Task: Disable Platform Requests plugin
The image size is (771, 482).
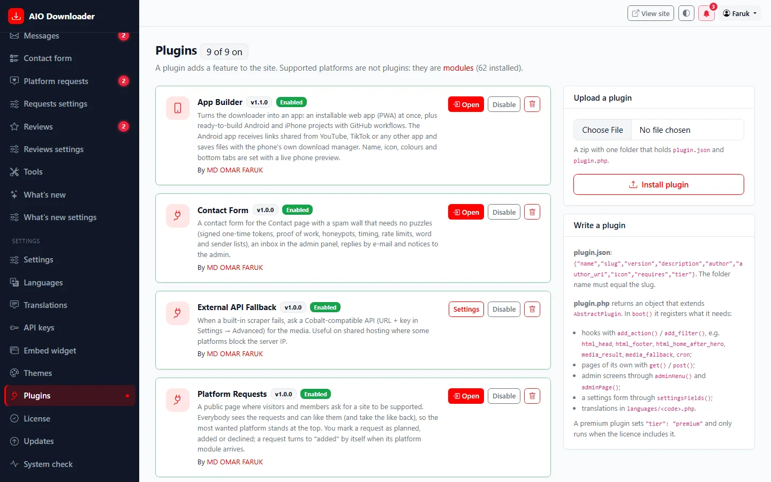Action: coord(504,396)
